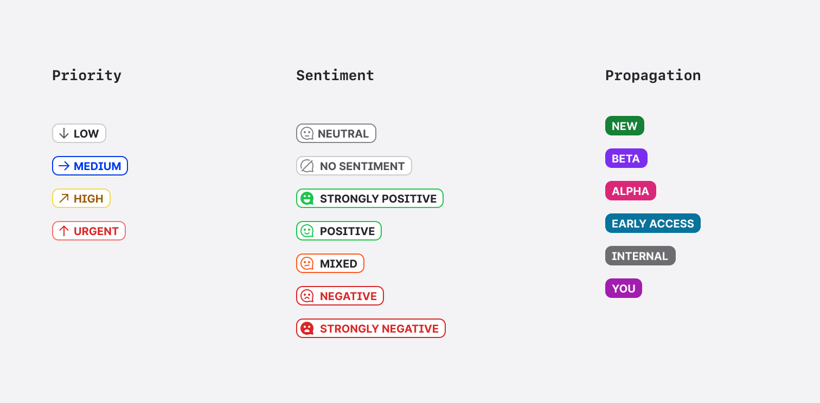
Task: Select the purple BETA badge
Action: [626, 158]
